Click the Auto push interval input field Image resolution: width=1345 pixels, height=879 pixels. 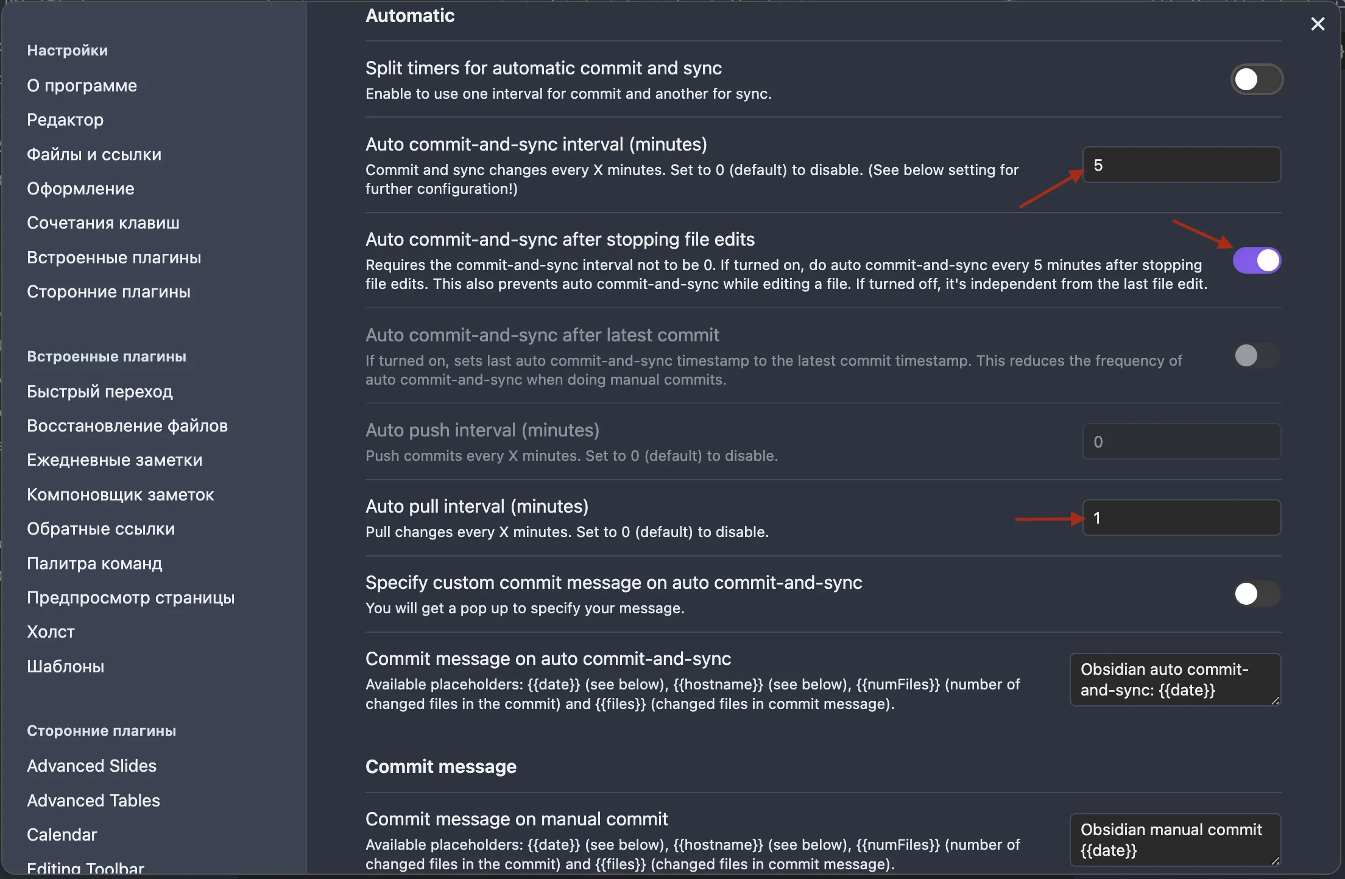tap(1181, 441)
